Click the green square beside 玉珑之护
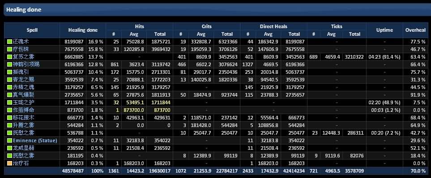Viewport: 431px width, 178px height. pyautogui.click(x=9, y=102)
